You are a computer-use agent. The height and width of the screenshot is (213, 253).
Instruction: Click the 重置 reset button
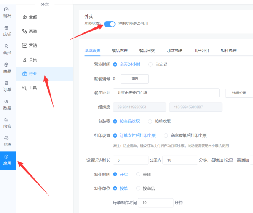pyautogui.click(x=135, y=79)
